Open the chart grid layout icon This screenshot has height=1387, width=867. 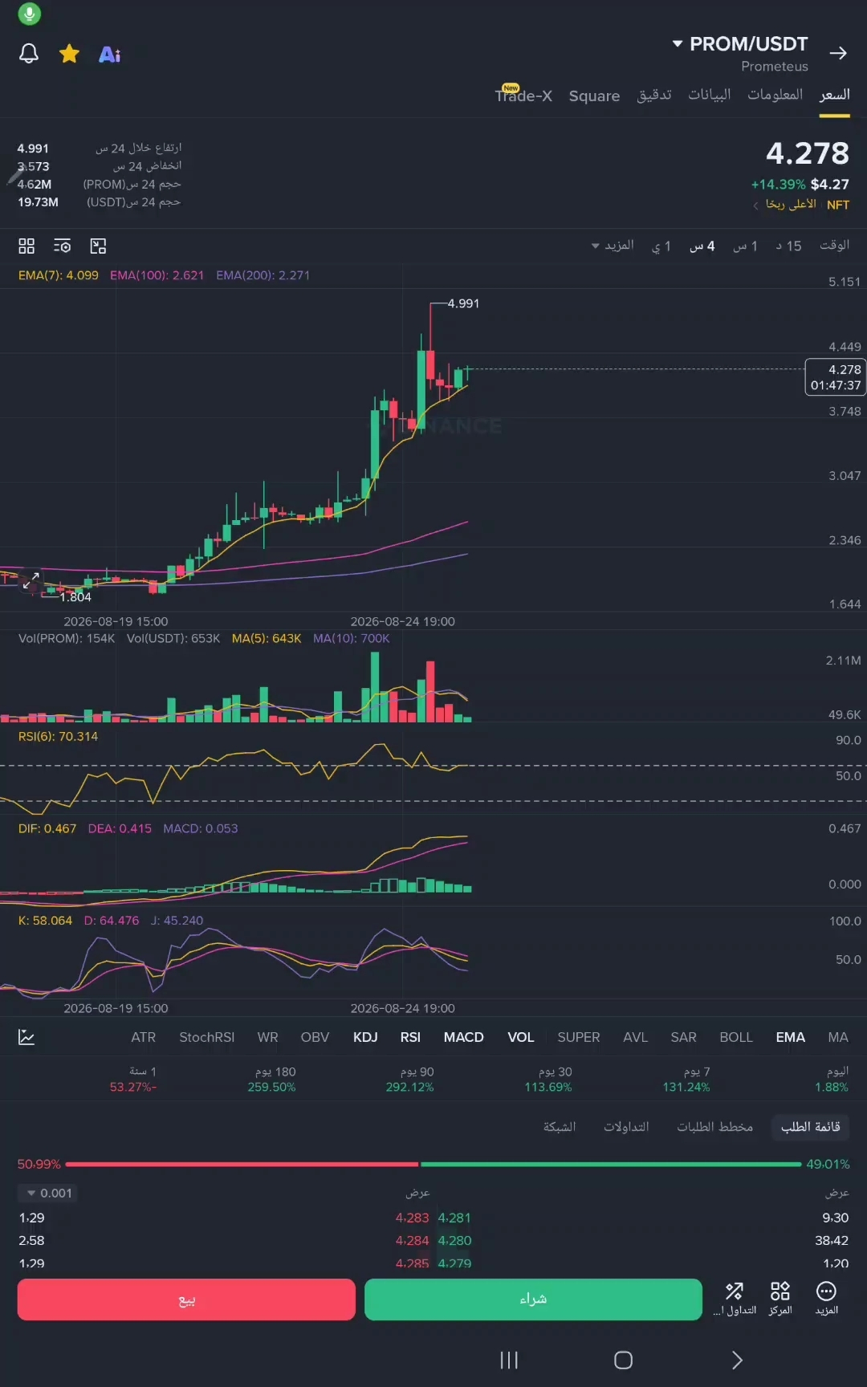(x=26, y=246)
